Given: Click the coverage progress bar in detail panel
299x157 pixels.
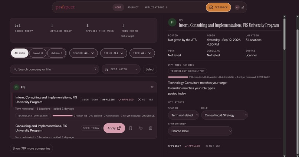Looking at the screenshot, I should [178, 77].
